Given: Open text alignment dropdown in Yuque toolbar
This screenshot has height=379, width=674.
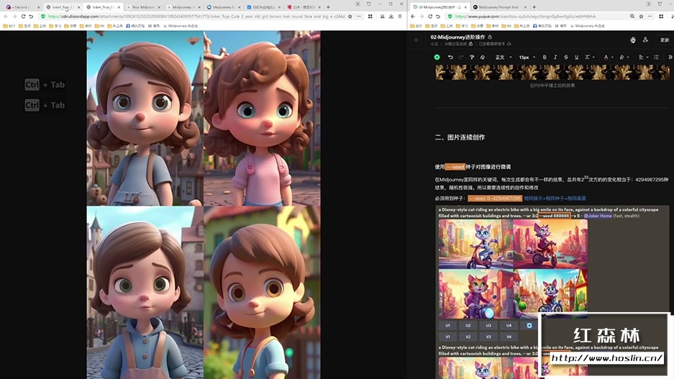Looking at the screenshot, I should [x=643, y=57].
